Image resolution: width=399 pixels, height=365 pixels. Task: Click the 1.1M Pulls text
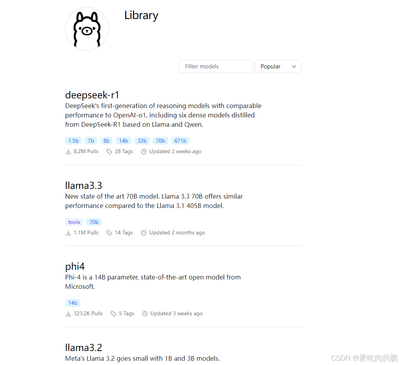click(86, 232)
